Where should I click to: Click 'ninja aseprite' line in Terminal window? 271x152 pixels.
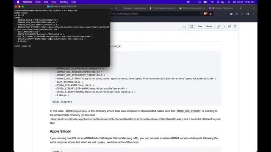(23, 46)
